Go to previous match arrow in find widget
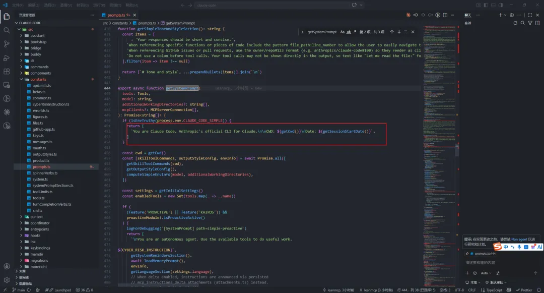544x293 pixels. [x=392, y=32]
